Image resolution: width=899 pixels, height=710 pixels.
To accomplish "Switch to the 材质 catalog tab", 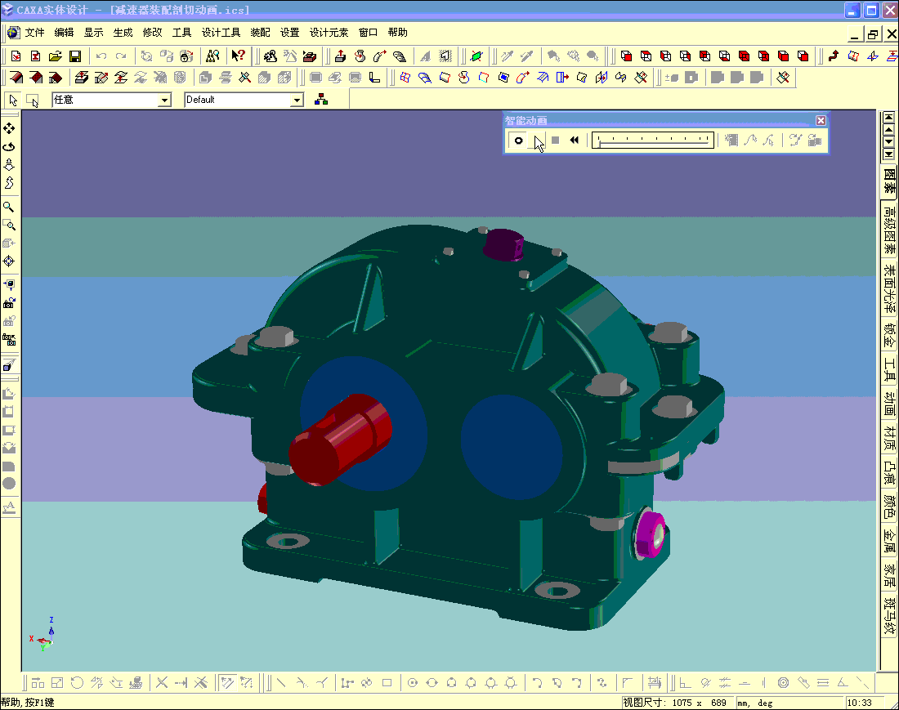I will [888, 438].
